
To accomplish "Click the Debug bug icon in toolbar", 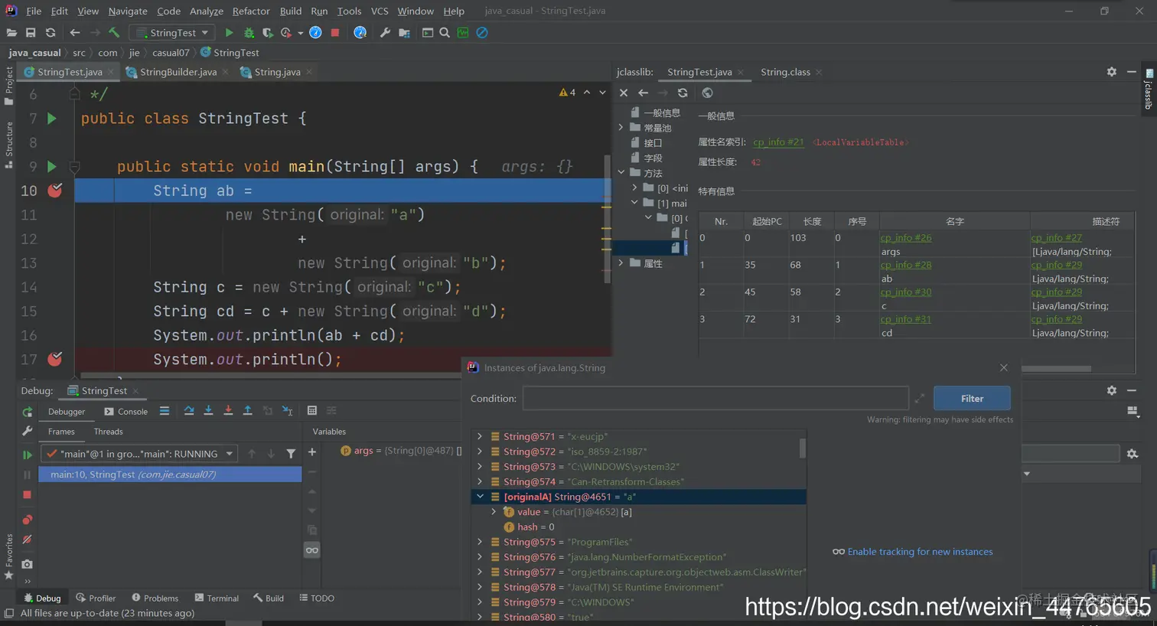I will pyautogui.click(x=249, y=33).
